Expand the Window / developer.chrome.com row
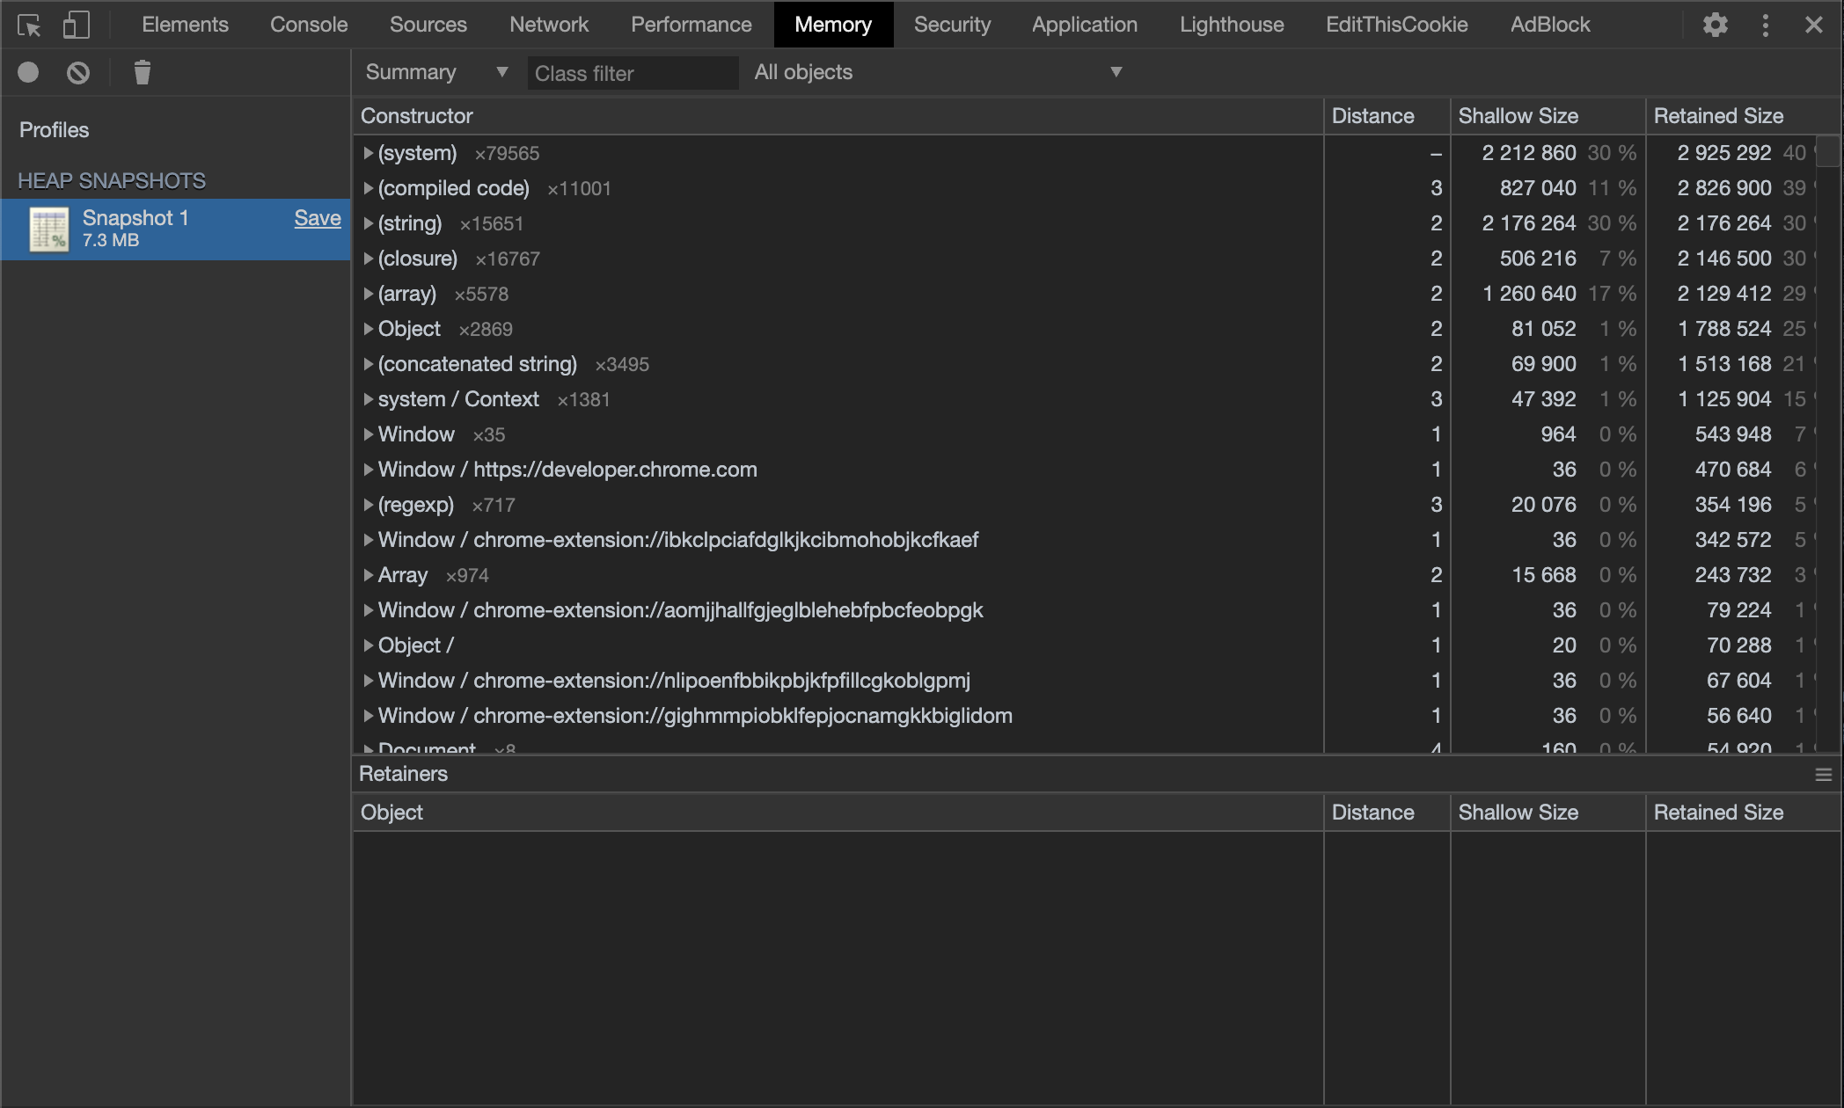This screenshot has height=1108, width=1844. pyautogui.click(x=369, y=470)
